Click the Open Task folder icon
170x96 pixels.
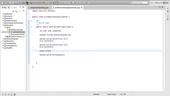point(46,3)
